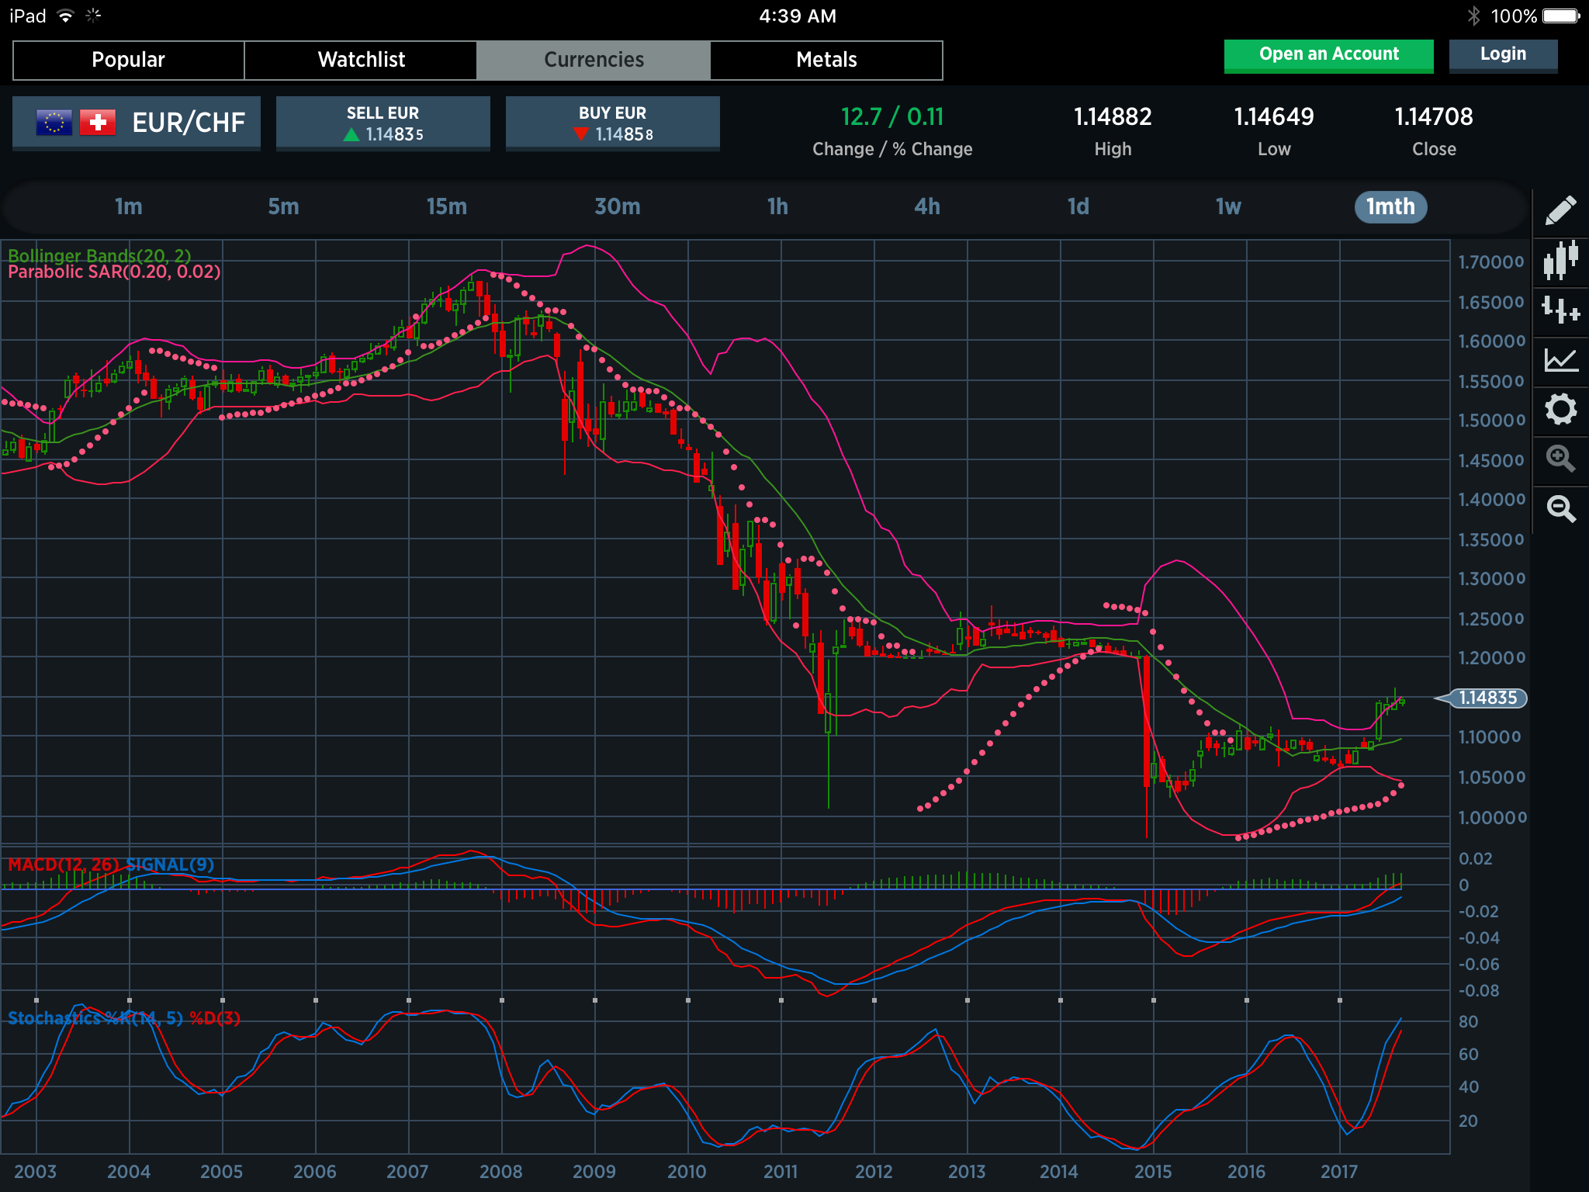Open chart settings gear icon
The width and height of the screenshot is (1589, 1192).
(1560, 409)
